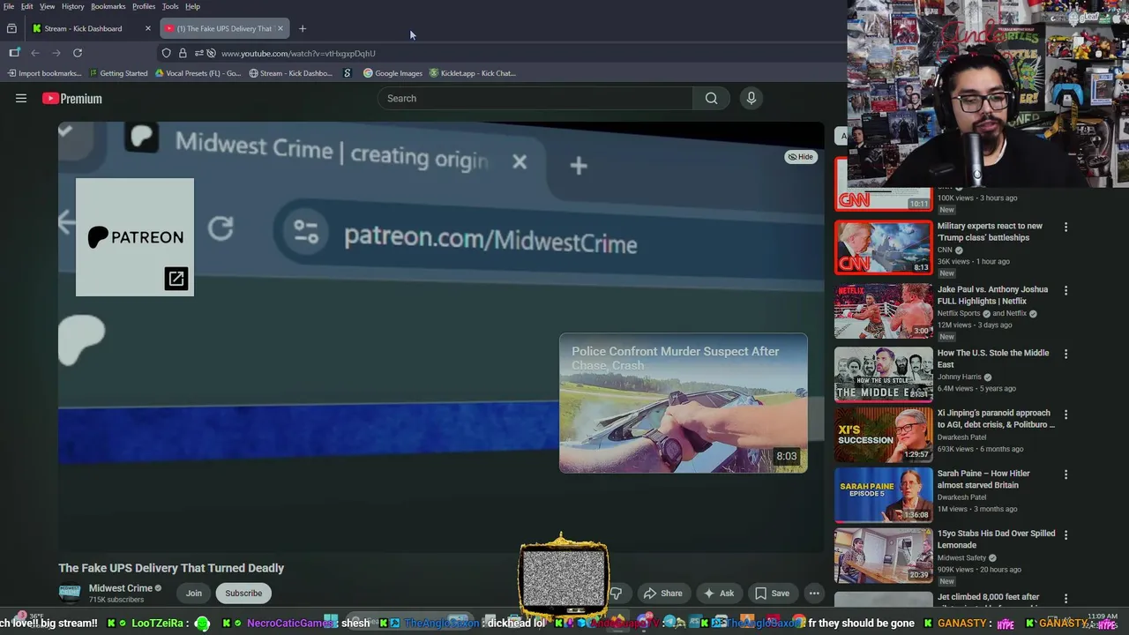Share the video with the Share button
This screenshot has width=1129, height=635.
point(663,594)
